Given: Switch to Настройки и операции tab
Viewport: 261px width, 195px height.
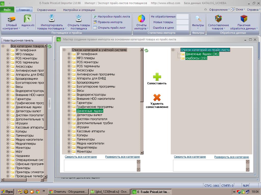Looking at the screenshot, I should pyautogui.click(x=79, y=10).
